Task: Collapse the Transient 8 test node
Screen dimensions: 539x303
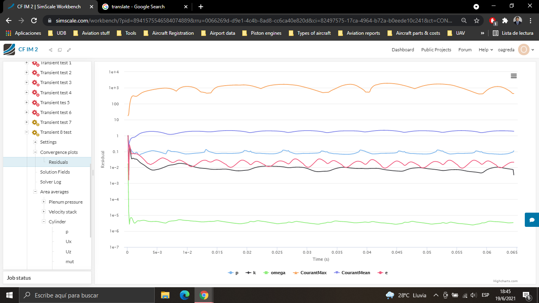Action: [x=27, y=132]
